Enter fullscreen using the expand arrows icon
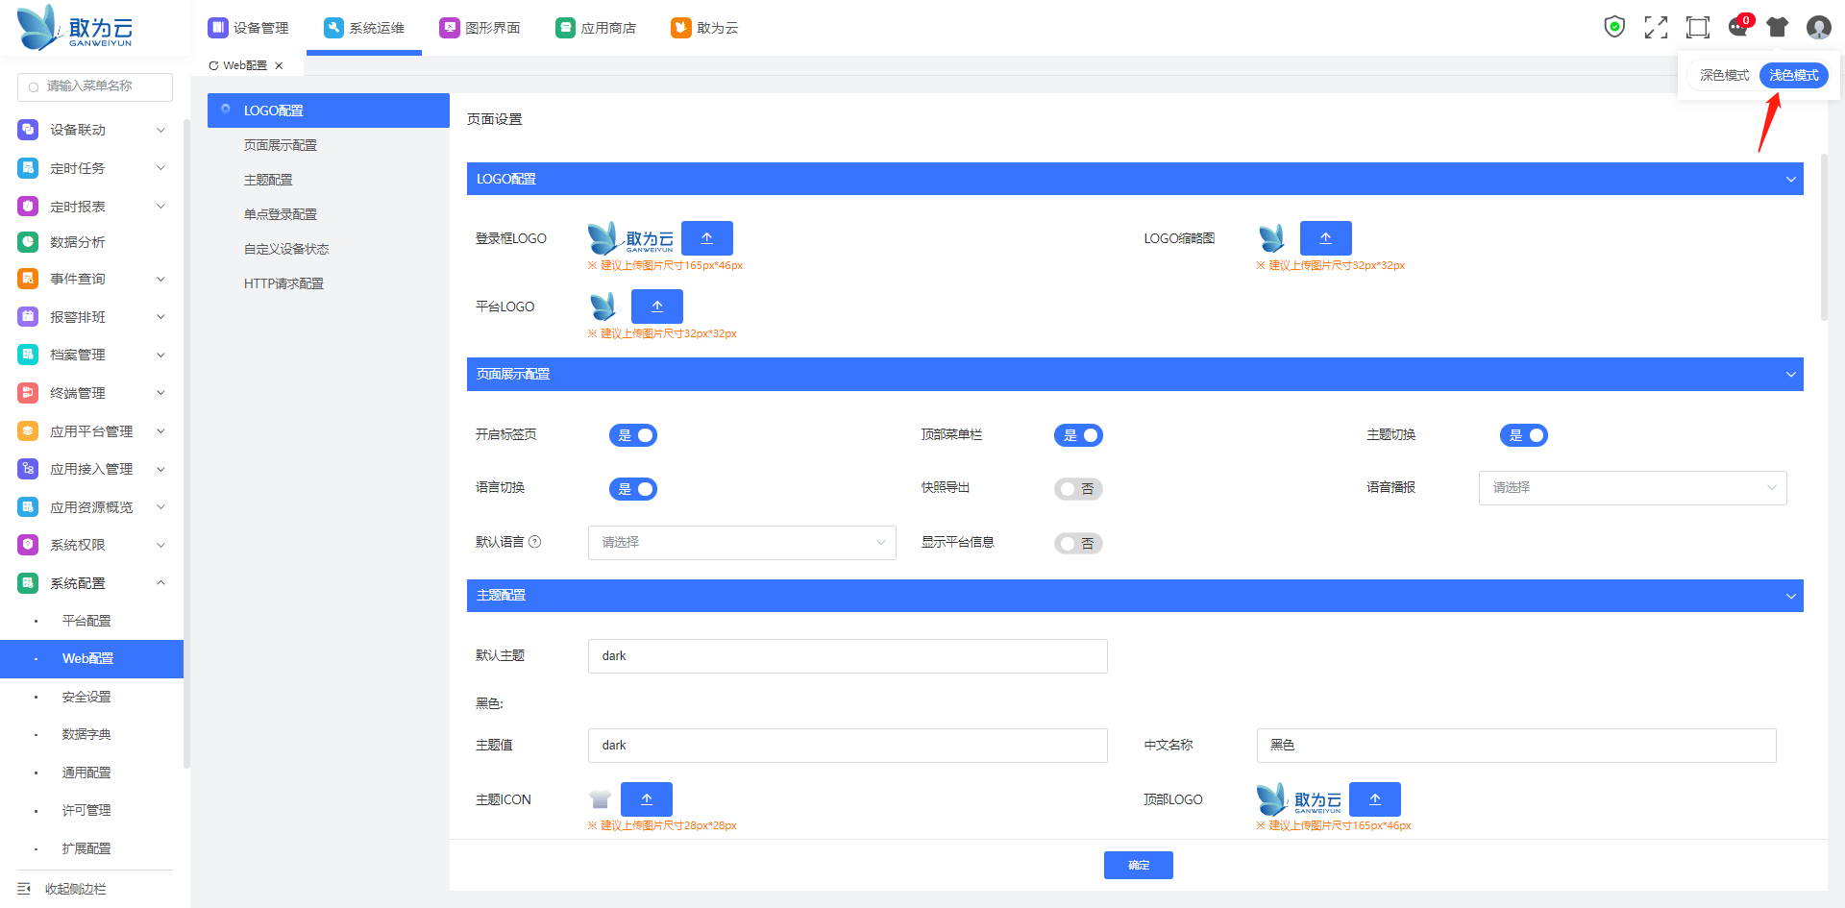Screen dimensions: 1845x908 click(x=1656, y=27)
